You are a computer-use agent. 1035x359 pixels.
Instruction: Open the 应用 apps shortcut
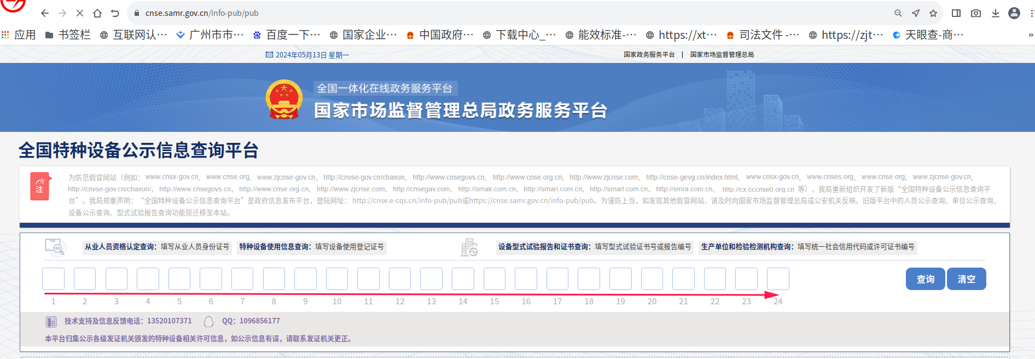[19, 35]
